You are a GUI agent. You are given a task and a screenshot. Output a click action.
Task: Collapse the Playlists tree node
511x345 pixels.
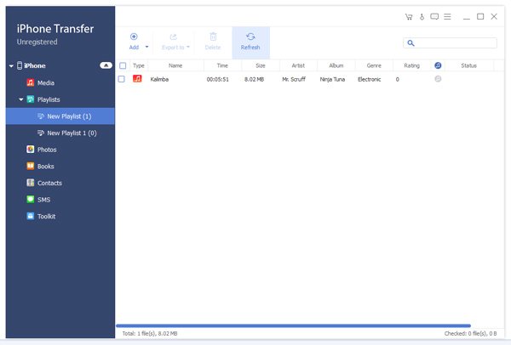21,99
